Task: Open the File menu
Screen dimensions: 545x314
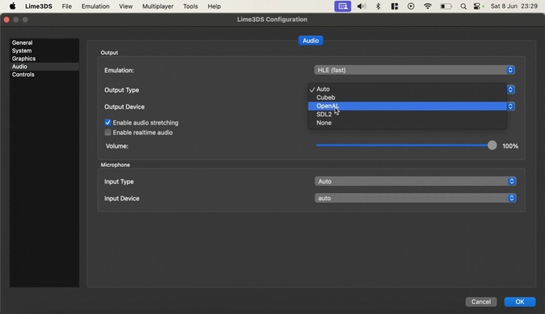Action: 67,6
